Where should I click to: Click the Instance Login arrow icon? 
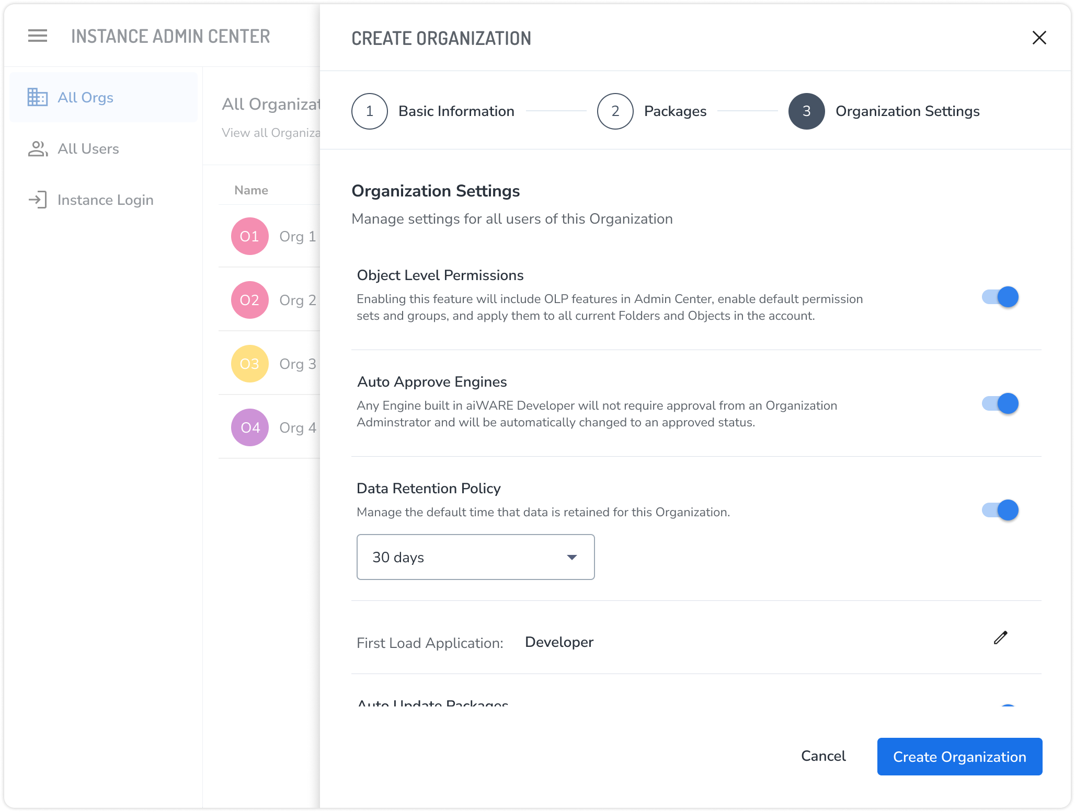pyautogui.click(x=38, y=200)
